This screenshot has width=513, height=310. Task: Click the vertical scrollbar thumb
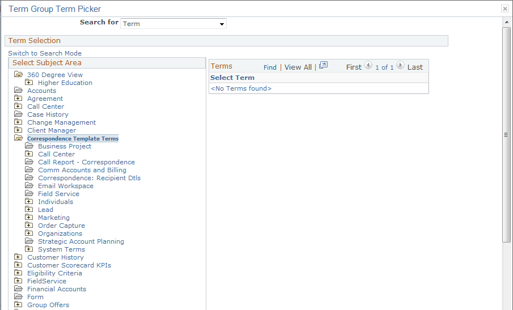[x=506, y=135]
